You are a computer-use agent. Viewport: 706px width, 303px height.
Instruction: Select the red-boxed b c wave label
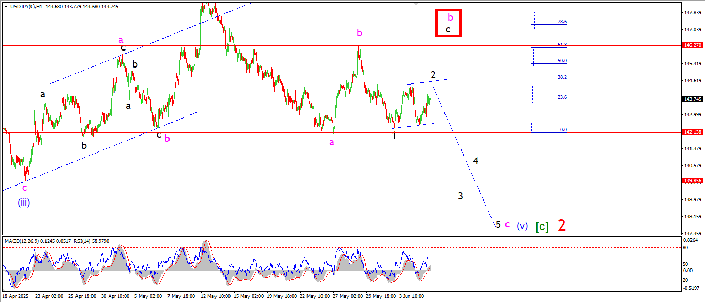point(448,23)
